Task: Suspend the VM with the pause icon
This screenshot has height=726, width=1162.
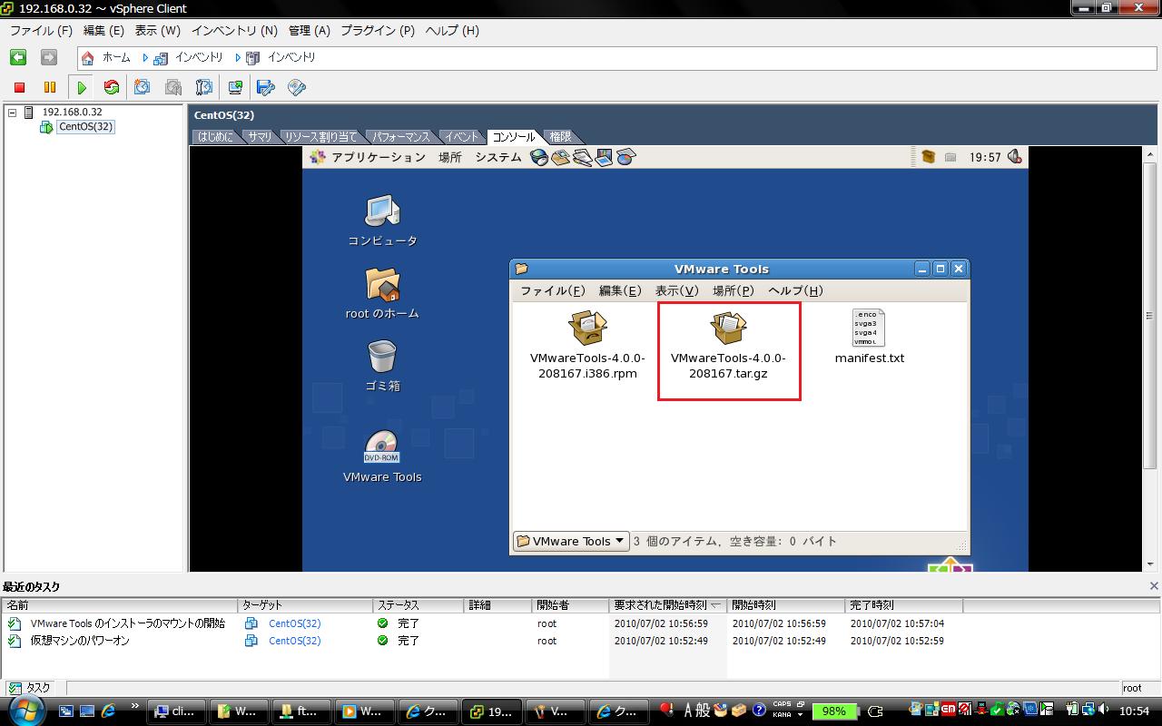Action: pyautogui.click(x=50, y=87)
